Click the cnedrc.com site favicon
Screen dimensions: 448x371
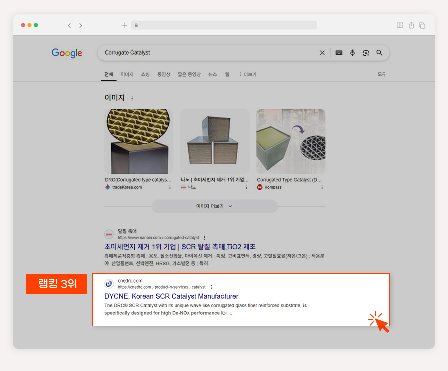pos(109,284)
